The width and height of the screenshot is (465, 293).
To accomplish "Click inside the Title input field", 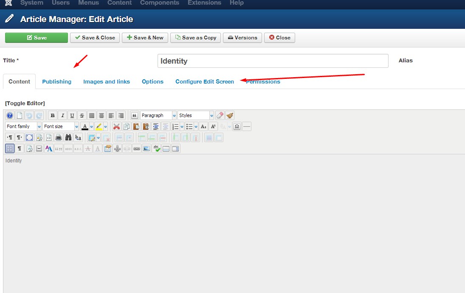I will (273, 61).
